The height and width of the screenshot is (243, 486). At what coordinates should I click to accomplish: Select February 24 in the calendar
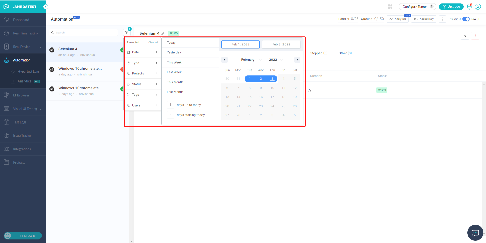click(272, 106)
